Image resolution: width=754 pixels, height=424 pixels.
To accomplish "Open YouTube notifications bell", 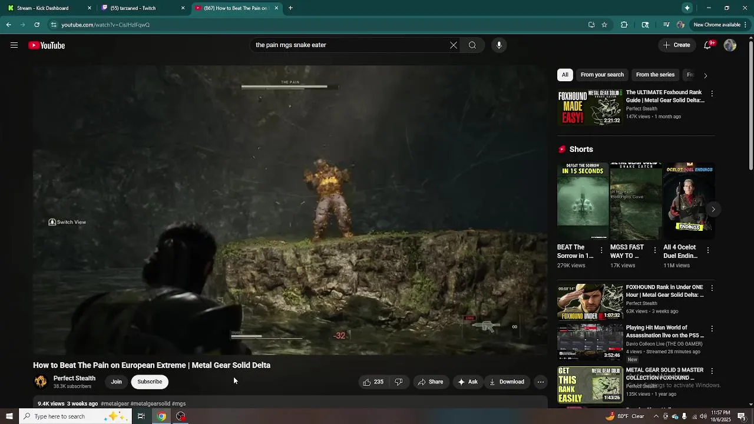I will coord(708,45).
